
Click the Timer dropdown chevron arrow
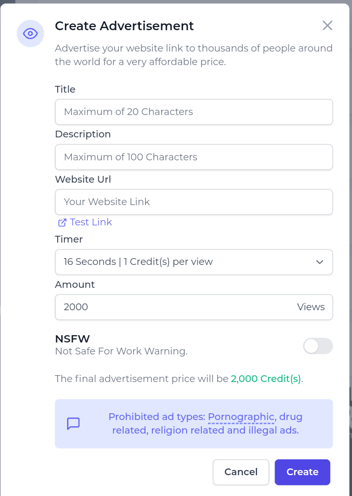(320, 262)
